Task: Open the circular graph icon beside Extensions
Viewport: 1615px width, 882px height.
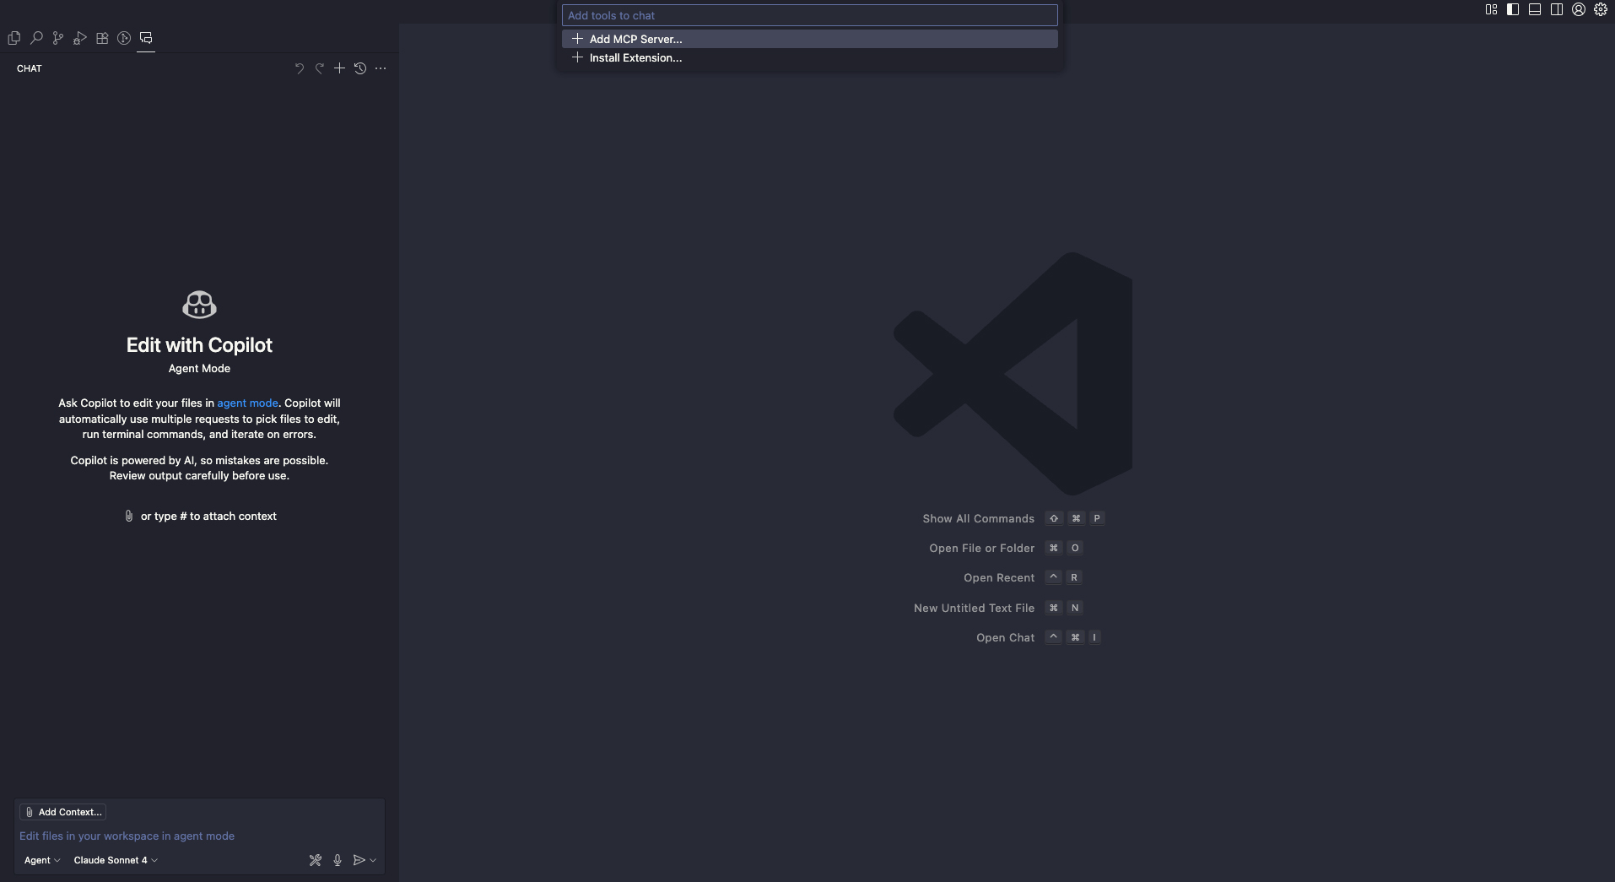Action: (x=124, y=38)
